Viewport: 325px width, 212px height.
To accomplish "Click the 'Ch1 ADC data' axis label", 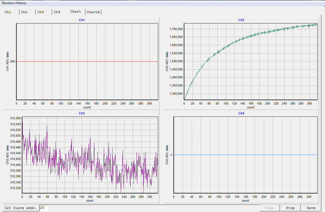I will point(7,61).
